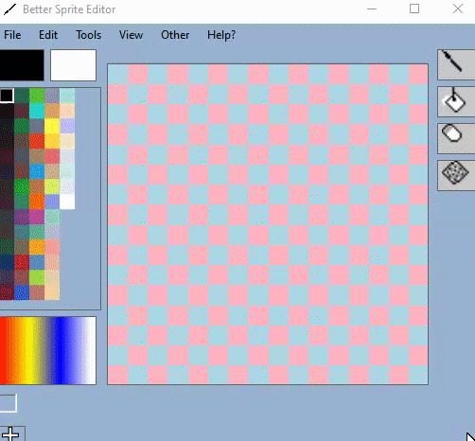Pick the cyan palette swatch
Viewport: 475px width, 441px height.
pyautogui.click(x=37, y=111)
